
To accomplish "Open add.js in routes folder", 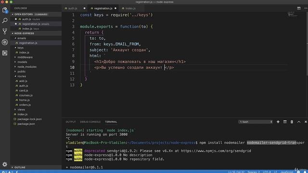I will [x=23, y=81].
